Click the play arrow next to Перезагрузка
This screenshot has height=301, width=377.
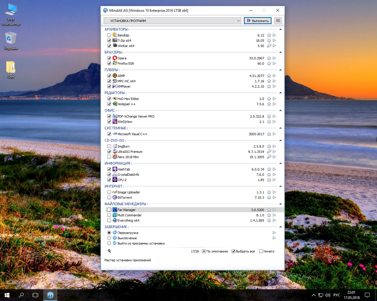pyautogui.click(x=274, y=233)
